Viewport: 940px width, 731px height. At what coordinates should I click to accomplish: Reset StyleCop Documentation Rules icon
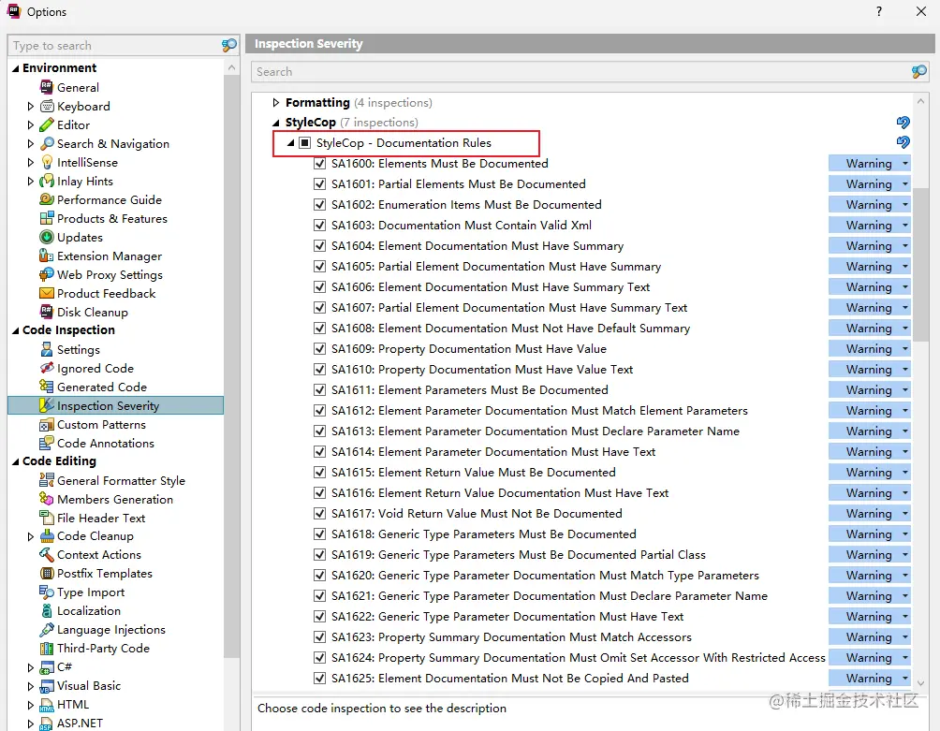903,142
